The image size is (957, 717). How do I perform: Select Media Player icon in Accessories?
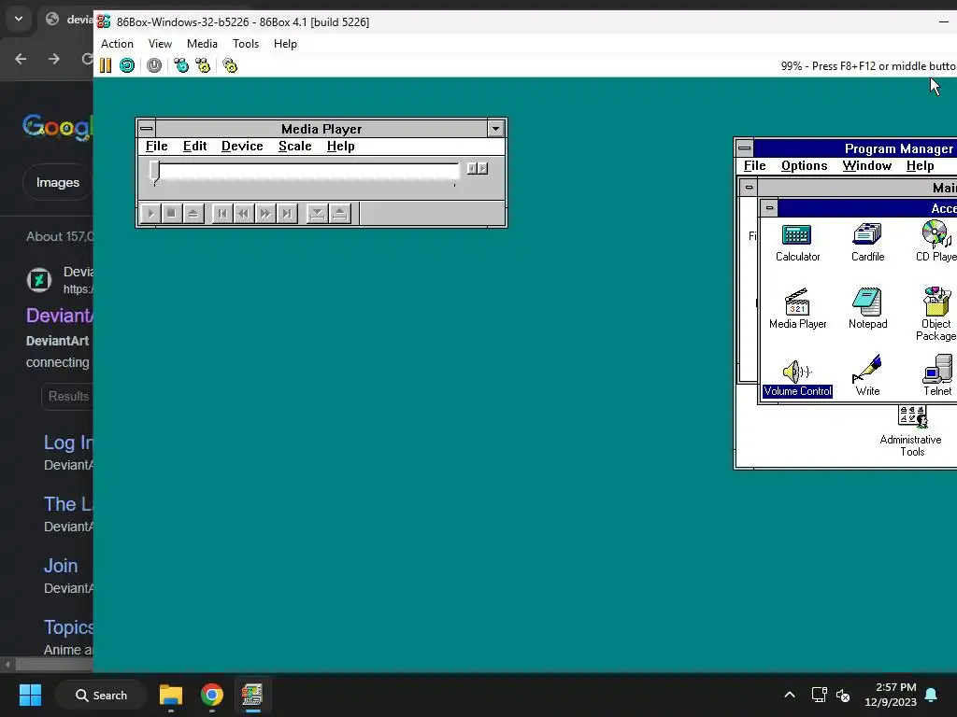click(797, 308)
